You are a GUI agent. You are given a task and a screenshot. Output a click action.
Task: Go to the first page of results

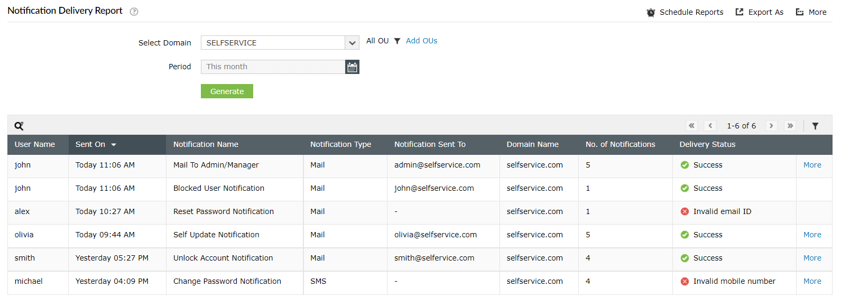click(691, 126)
